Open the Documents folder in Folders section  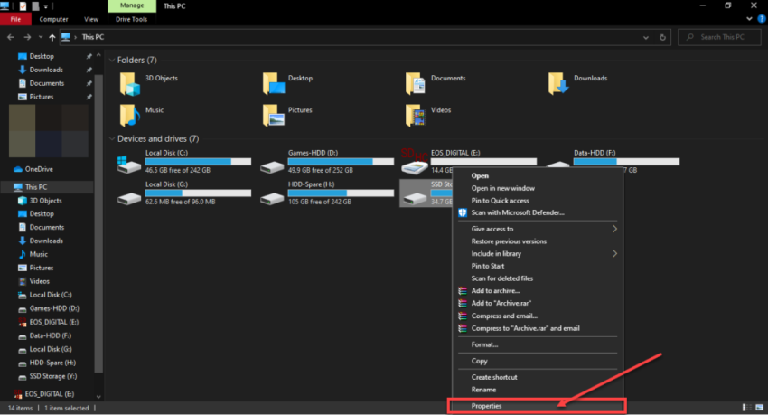click(416, 84)
